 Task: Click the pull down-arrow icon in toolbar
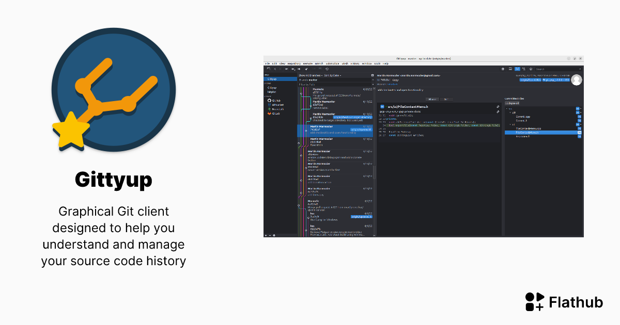(293, 69)
